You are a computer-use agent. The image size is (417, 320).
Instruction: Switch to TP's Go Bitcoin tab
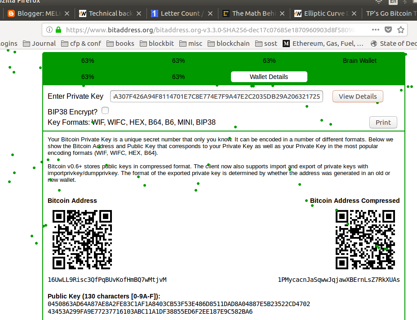pos(390,13)
